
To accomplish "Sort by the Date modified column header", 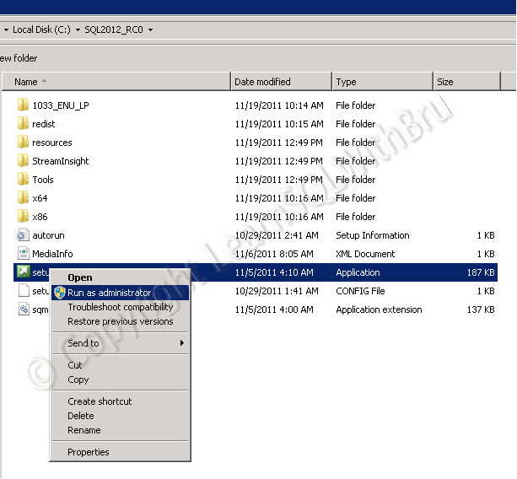I will pyautogui.click(x=280, y=82).
